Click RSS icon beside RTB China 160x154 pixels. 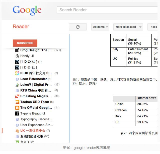17,90
